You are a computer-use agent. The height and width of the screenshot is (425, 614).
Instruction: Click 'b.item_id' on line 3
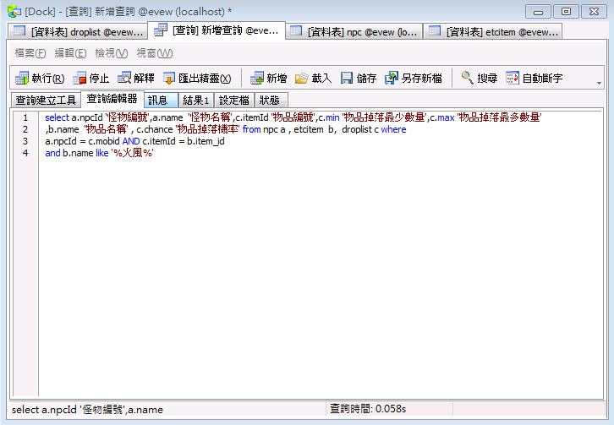(206, 141)
